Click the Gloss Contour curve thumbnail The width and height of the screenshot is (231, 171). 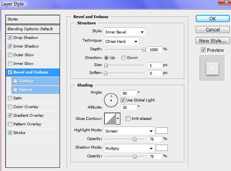110,119
